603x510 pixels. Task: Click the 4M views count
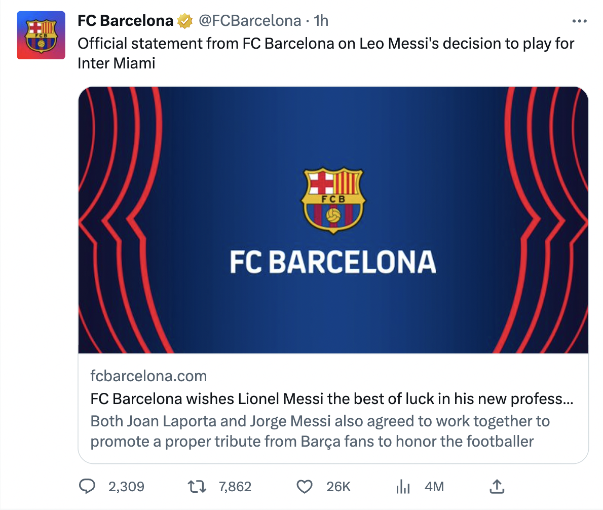point(434,487)
